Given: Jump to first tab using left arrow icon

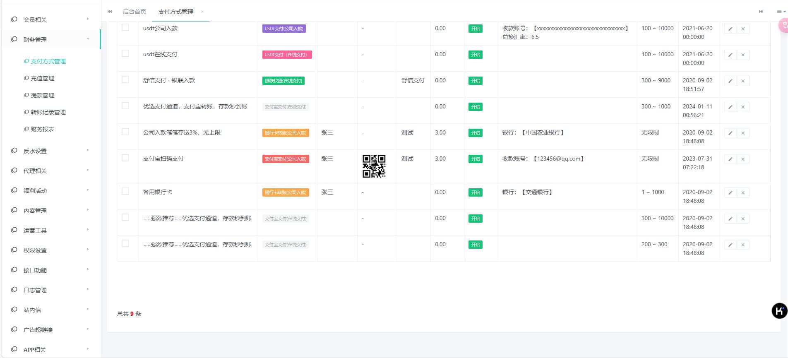Looking at the screenshot, I should [110, 12].
